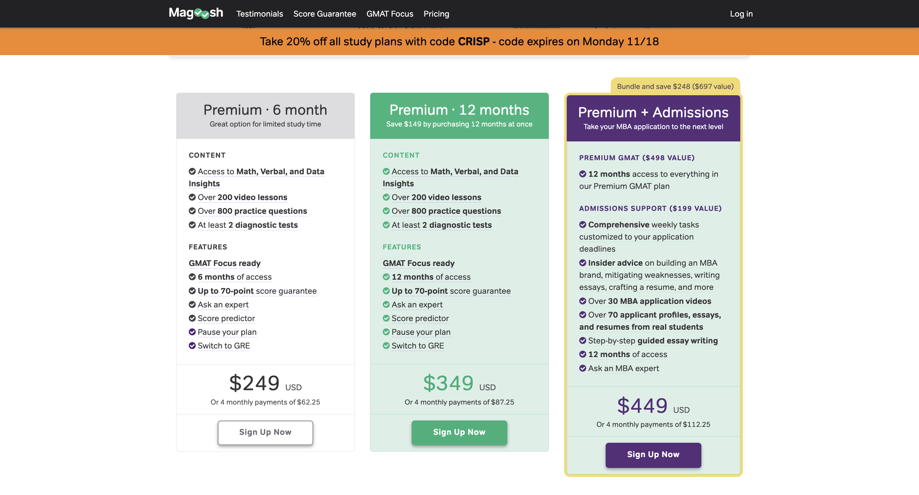Viewport: 919px width, 495px height.
Task: Click the Magoosh logo
Action: [196, 13]
